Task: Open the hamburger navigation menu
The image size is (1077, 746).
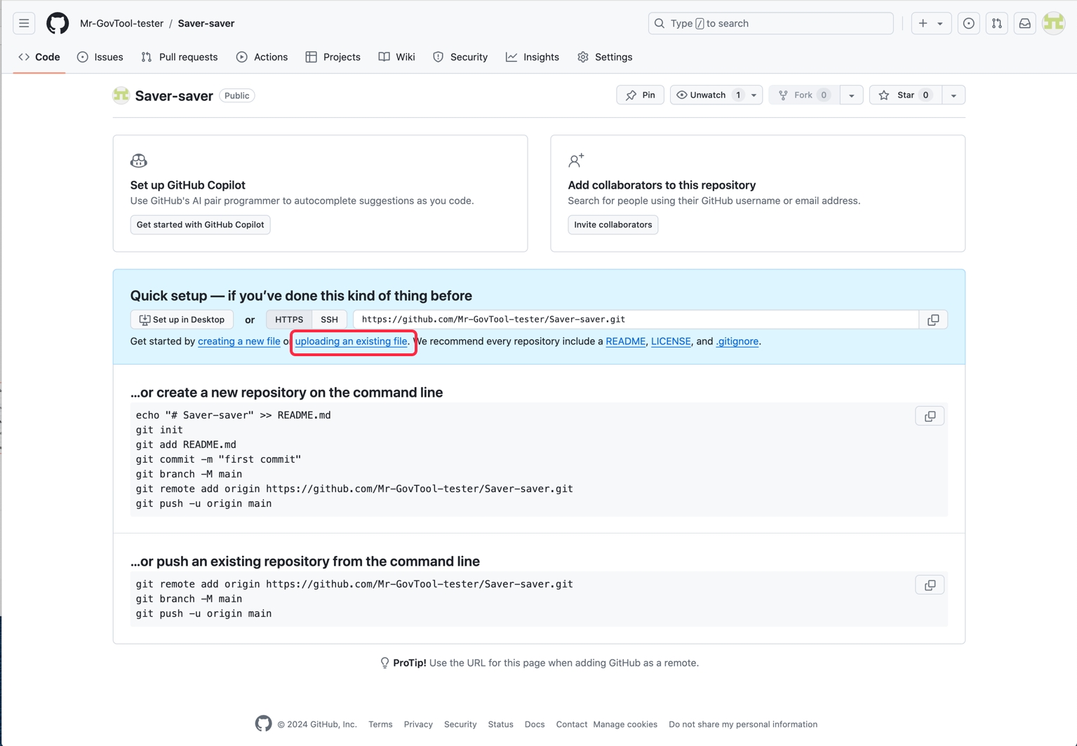Action: pos(24,23)
